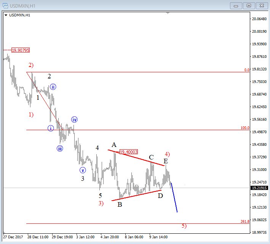Expand the USDMXN,H1 chart dropdown triangle
Image resolution: width=270 pixels, height=244 pixels.
pos(6,15)
